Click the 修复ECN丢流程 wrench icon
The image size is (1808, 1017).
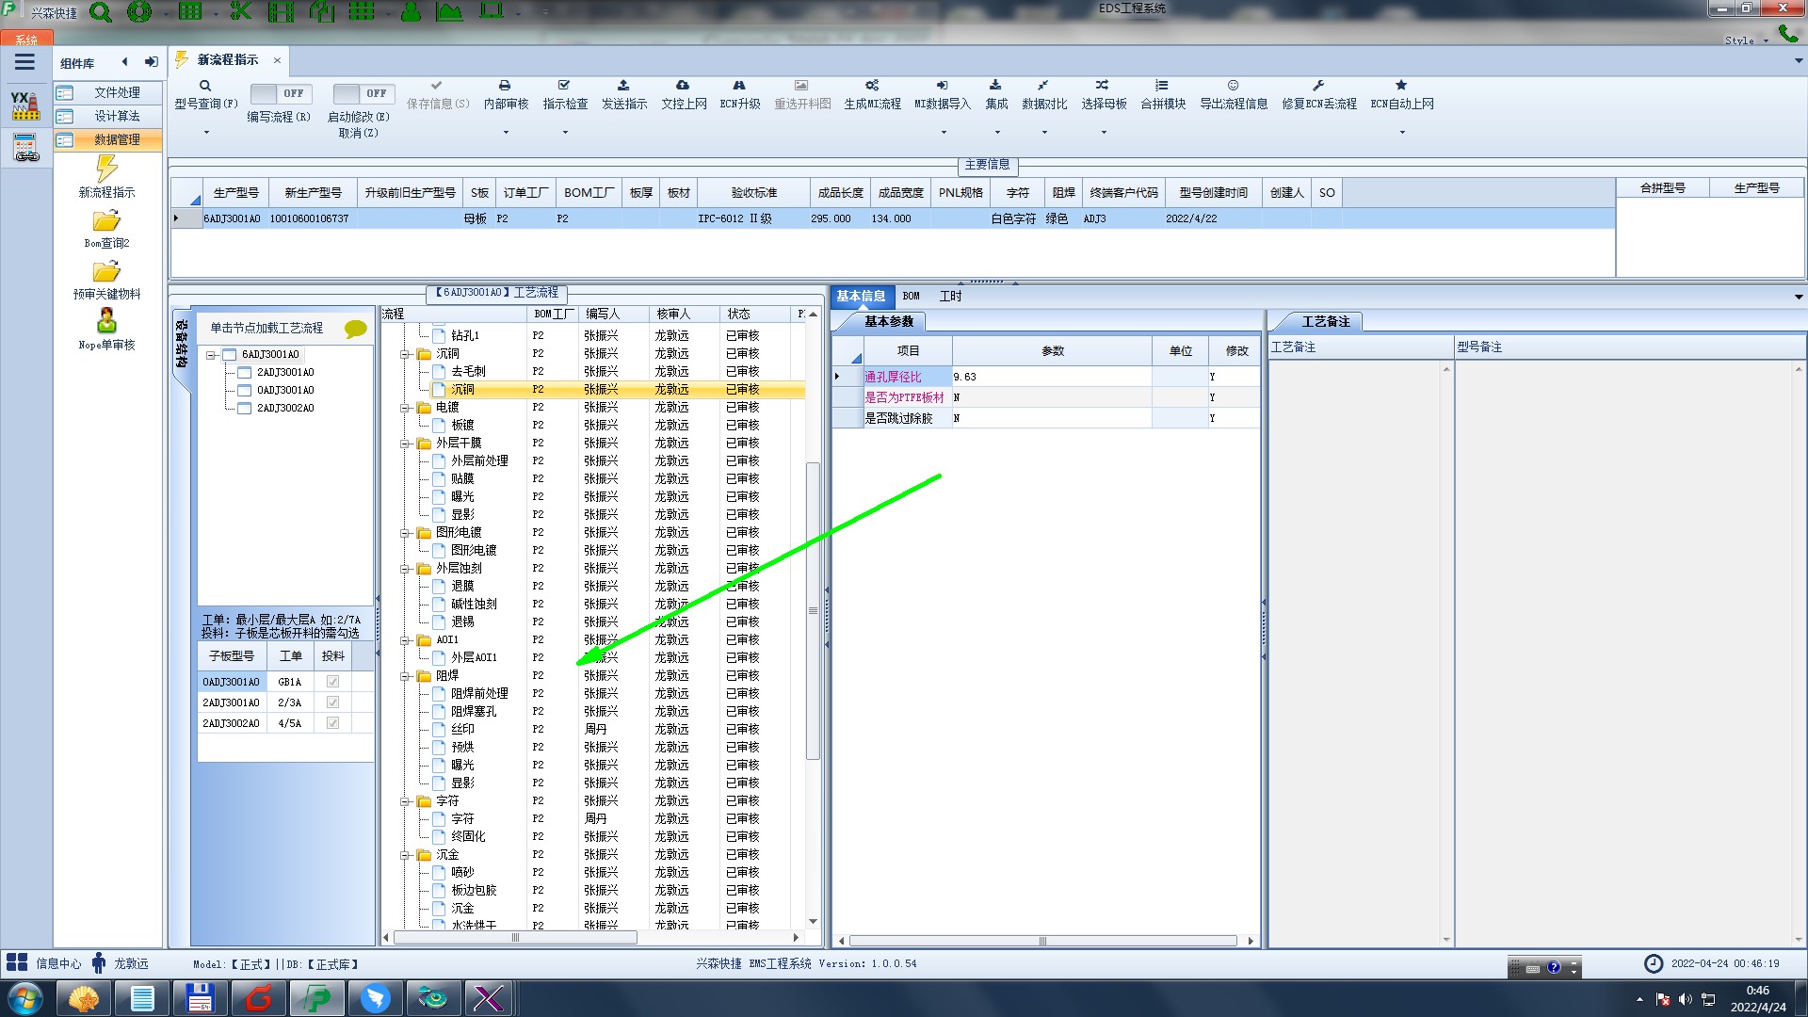pyautogui.click(x=1318, y=86)
